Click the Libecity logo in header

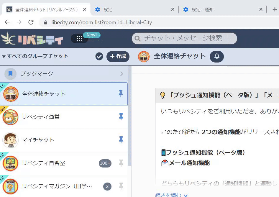pos(32,38)
